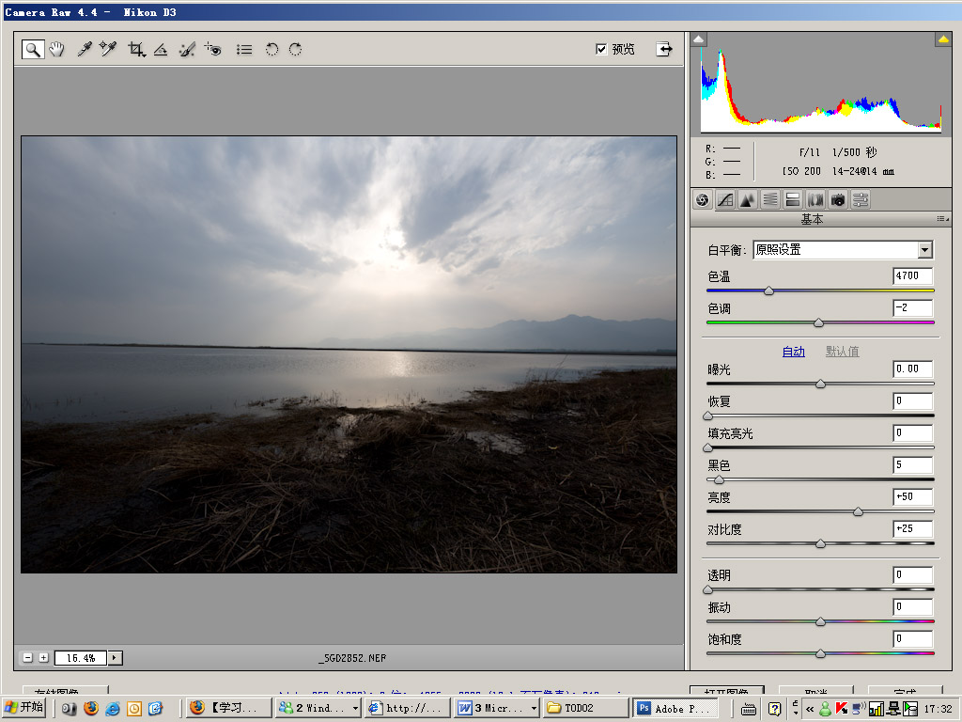Open the 3 Microsoft Word taskbar group

pyautogui.click(x=497, y=708)
